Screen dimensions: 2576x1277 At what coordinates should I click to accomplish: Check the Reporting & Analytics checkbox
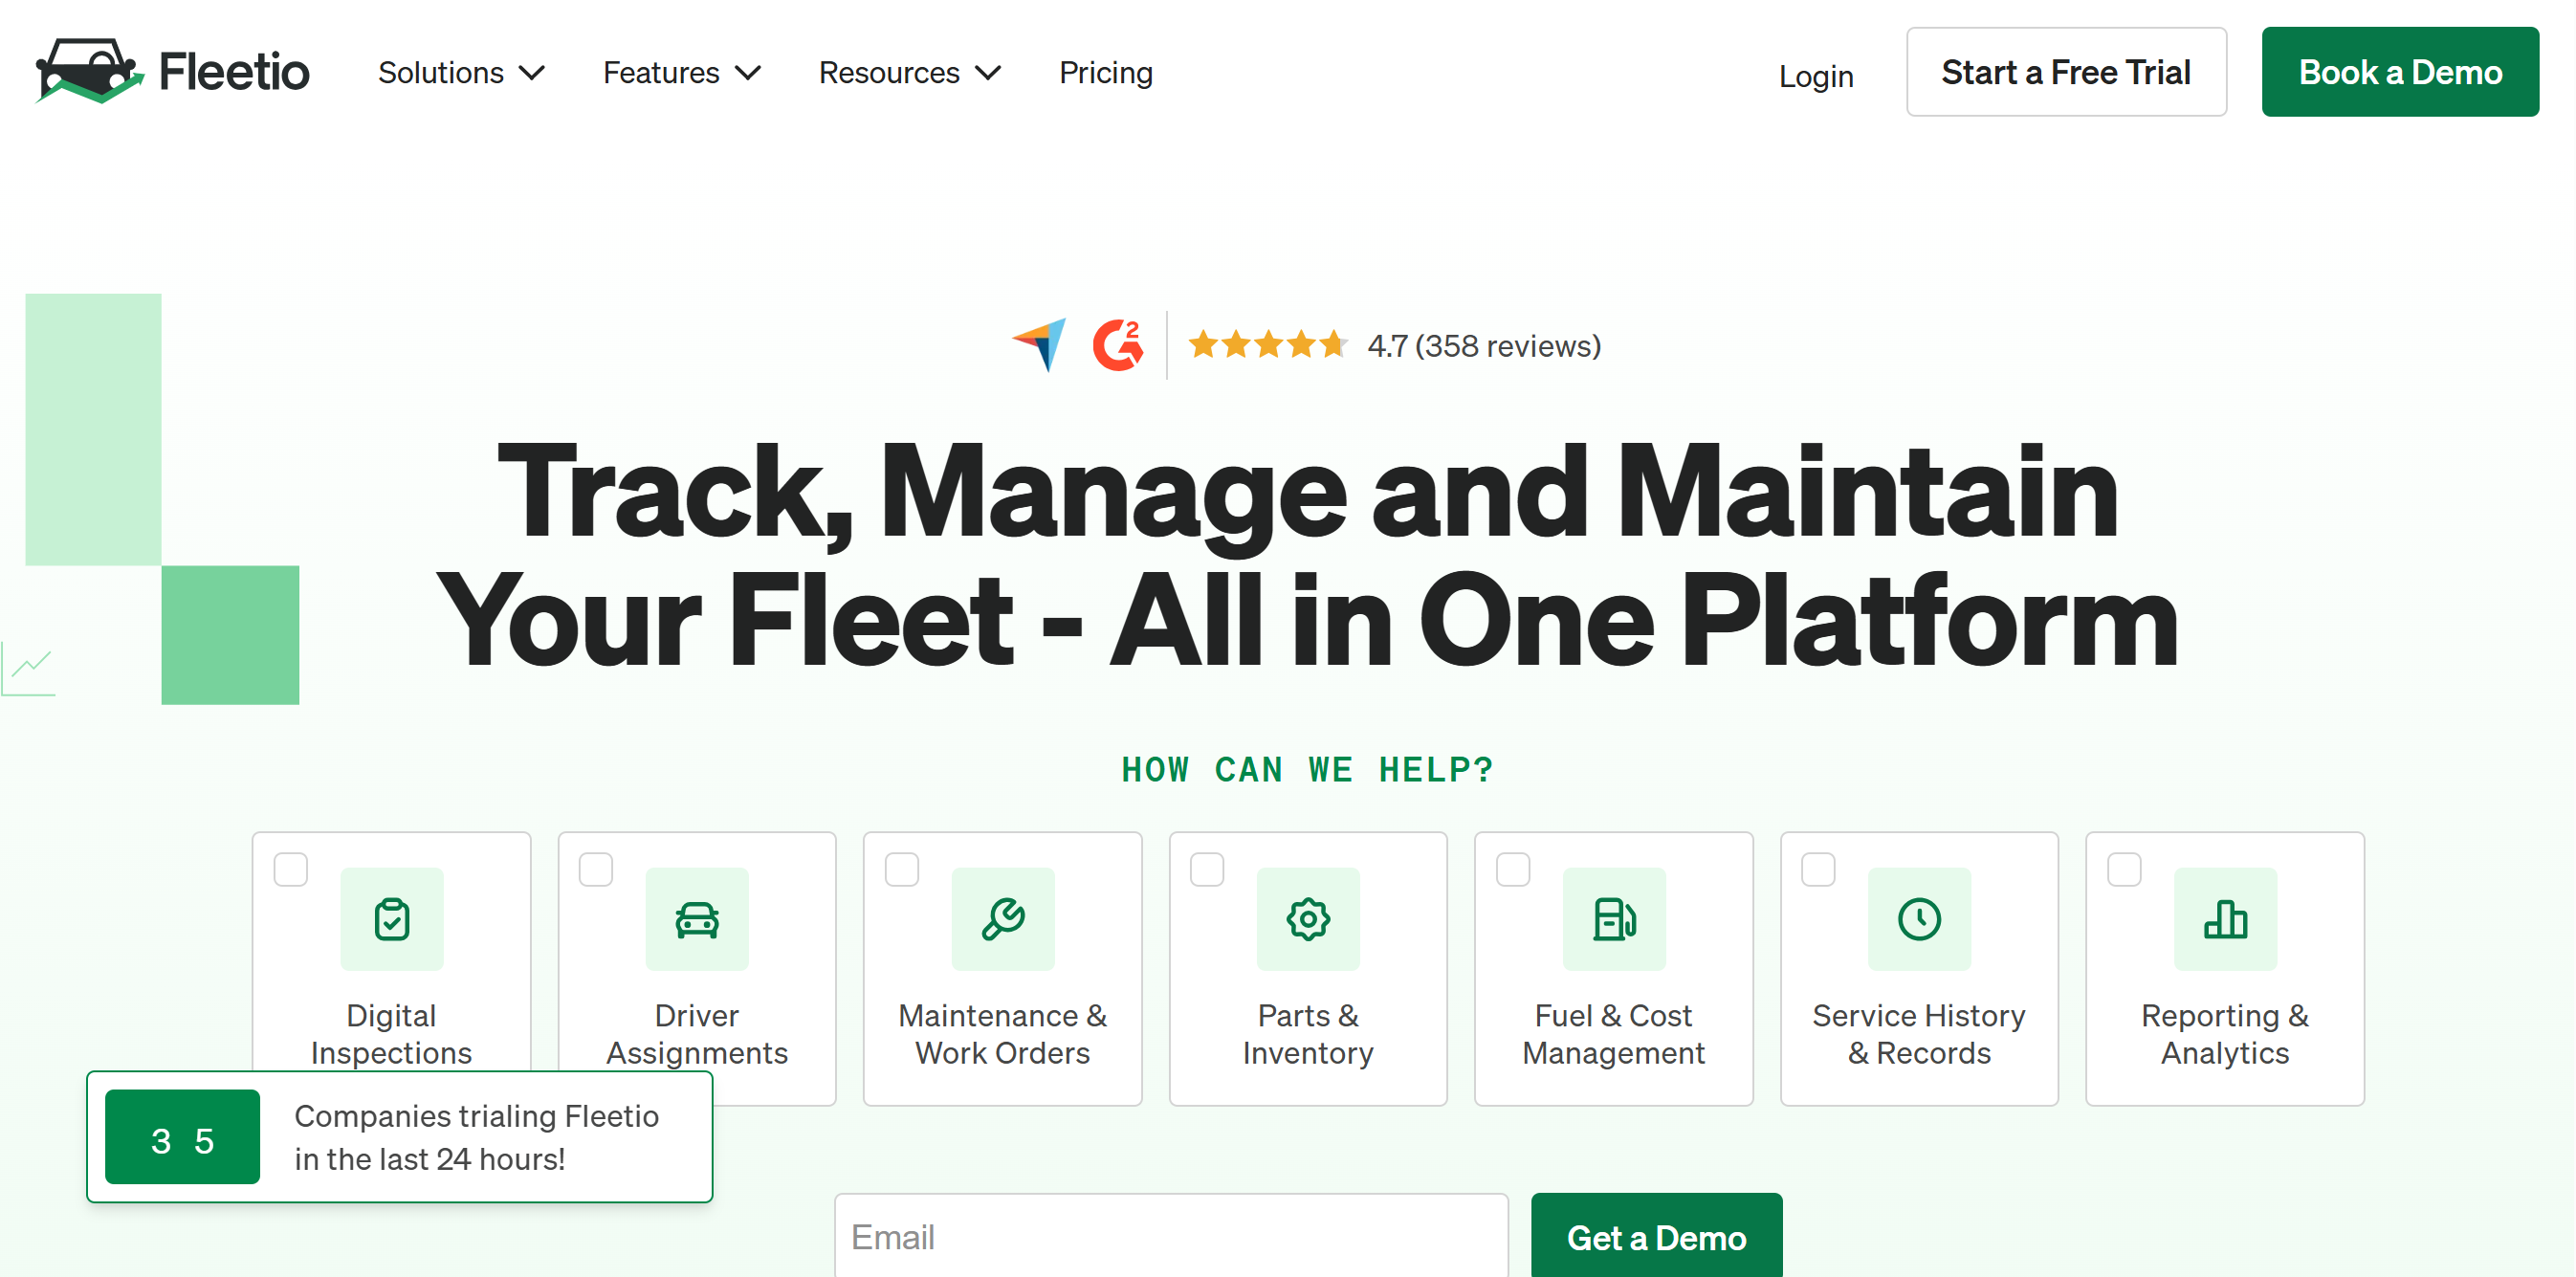2124,869
